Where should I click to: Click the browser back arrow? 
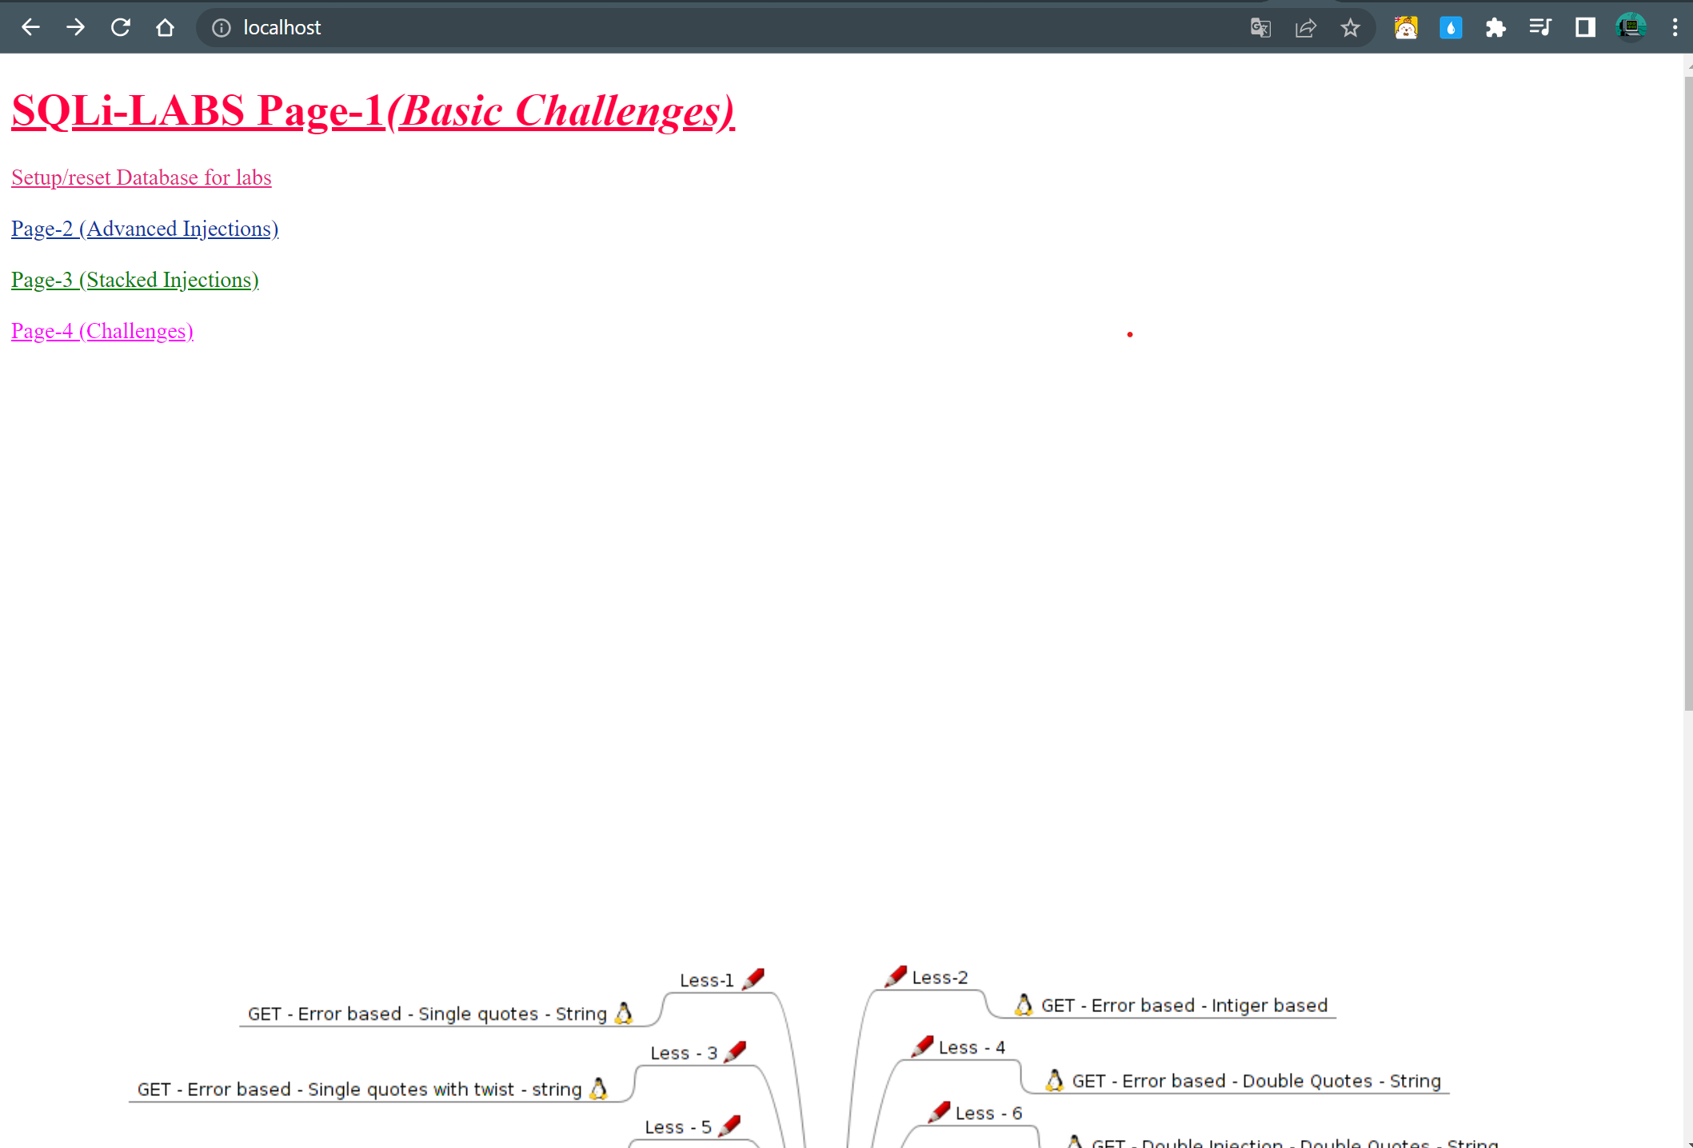pos(30,27)
